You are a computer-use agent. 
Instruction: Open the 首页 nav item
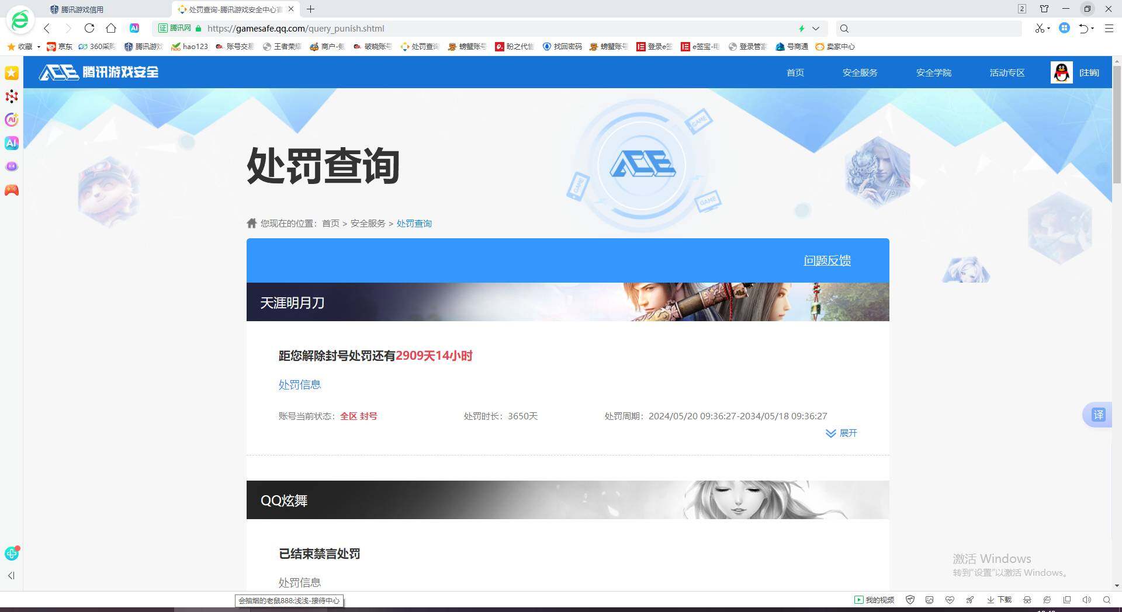795,72
